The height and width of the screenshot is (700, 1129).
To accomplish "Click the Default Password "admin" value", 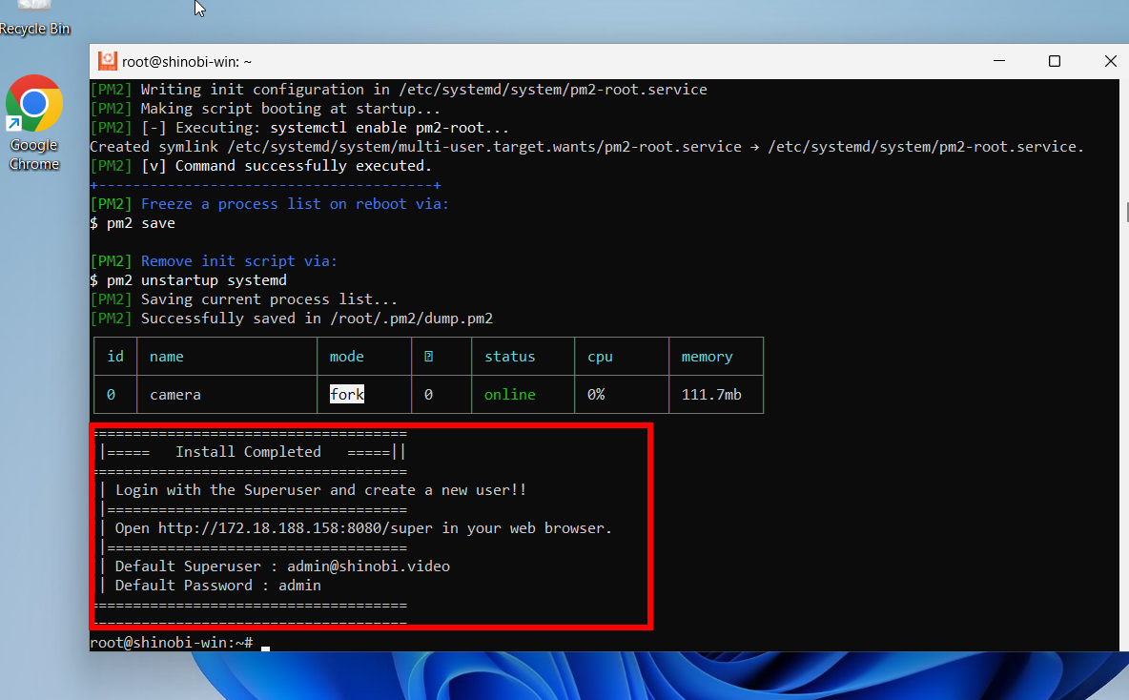I will click(299, 585).
